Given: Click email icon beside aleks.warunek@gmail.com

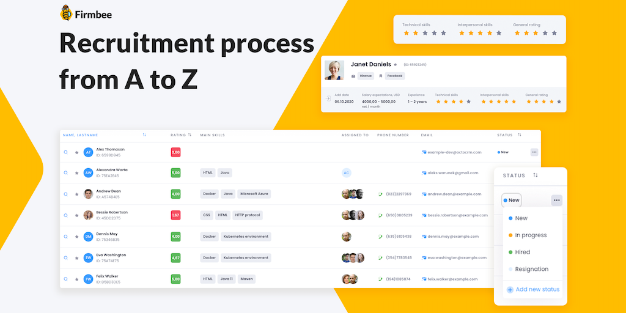Looking at the screenshot, I should 424,173.
